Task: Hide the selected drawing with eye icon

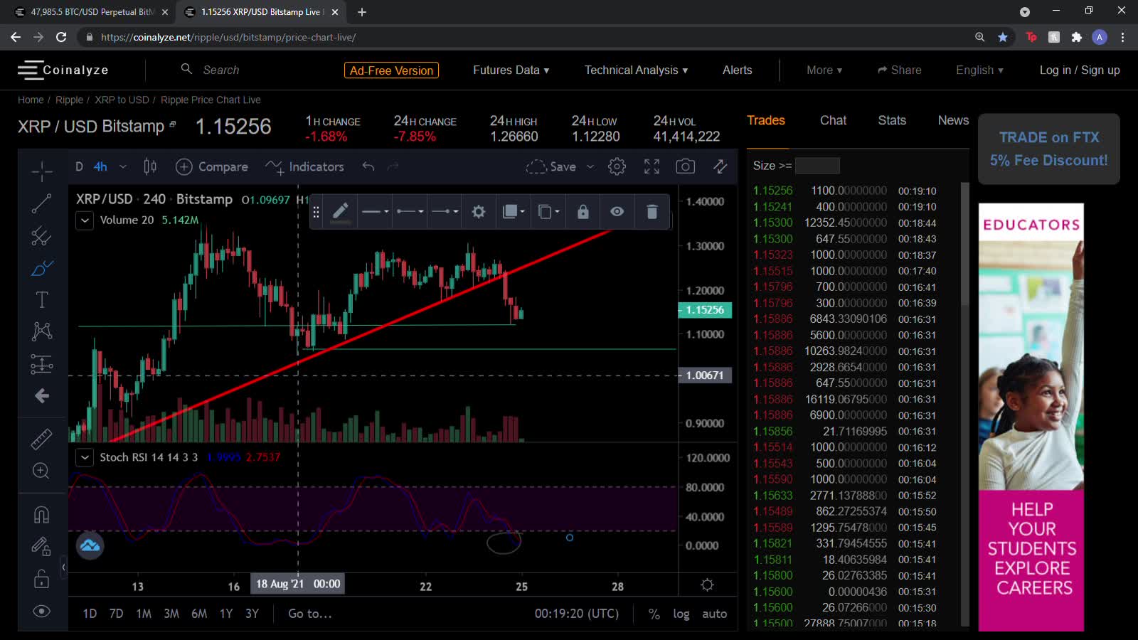Action: coord(617,211)
